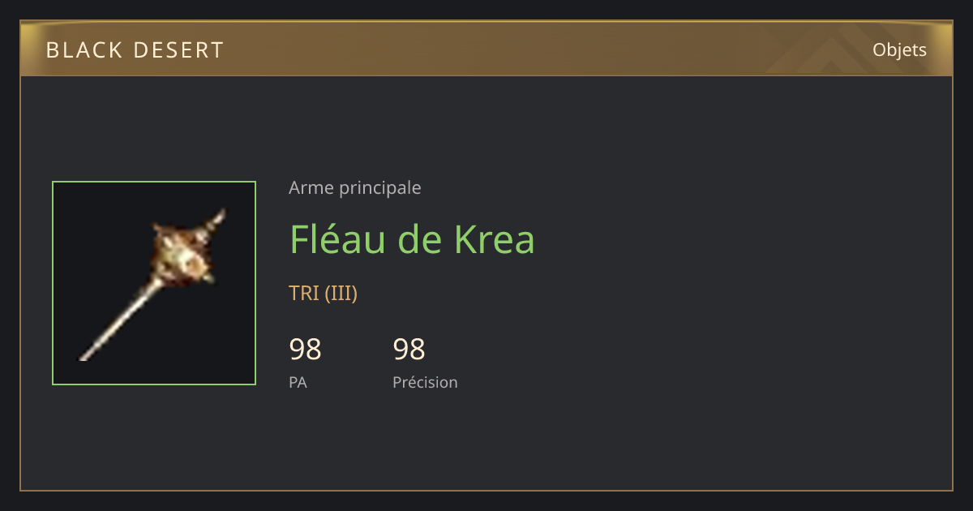
Task: Click the Fléau de Krea weapon icon
Action: coord(154,283)
